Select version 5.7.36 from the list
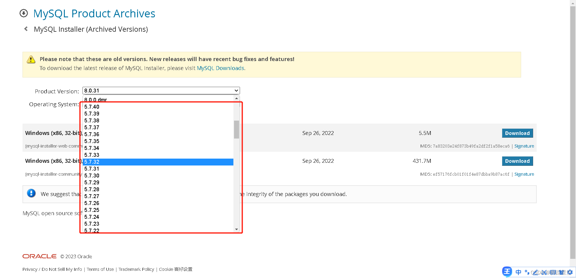Screen dimensions: 576x278 [x=158, y=134]
